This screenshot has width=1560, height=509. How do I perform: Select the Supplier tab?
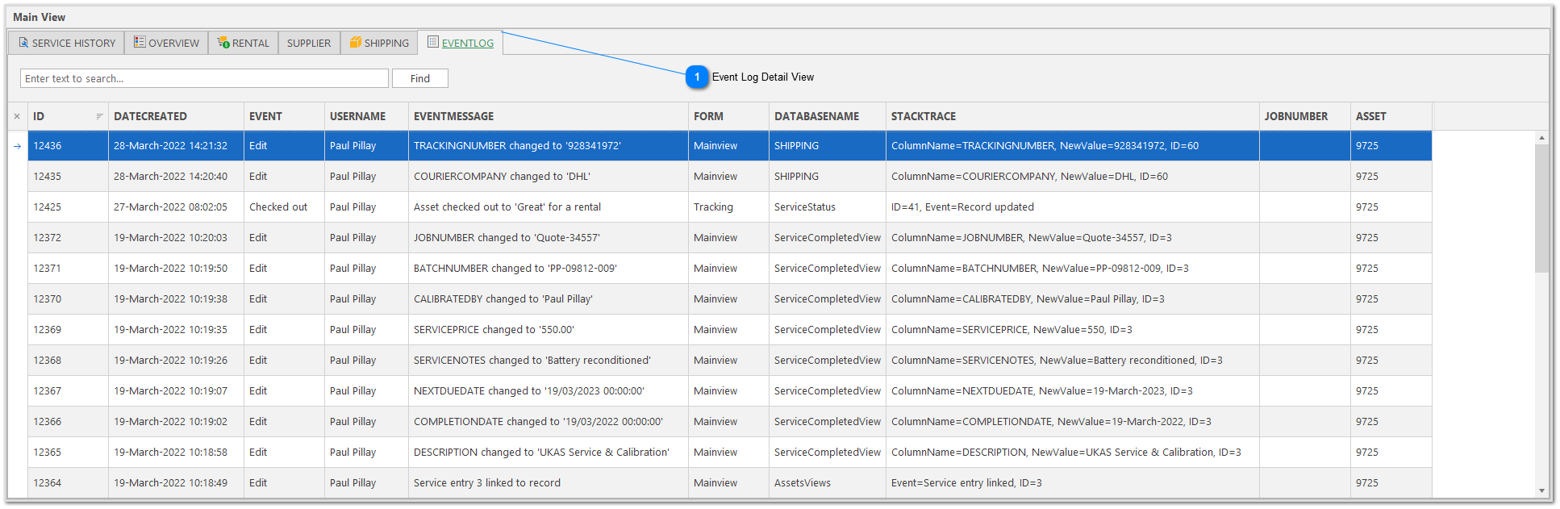point(309,43)
